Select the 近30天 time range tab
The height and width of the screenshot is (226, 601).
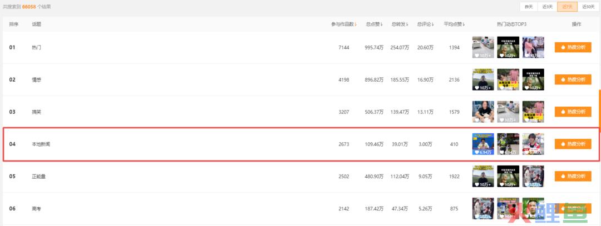pyautogui.click(x=588, y=7)
